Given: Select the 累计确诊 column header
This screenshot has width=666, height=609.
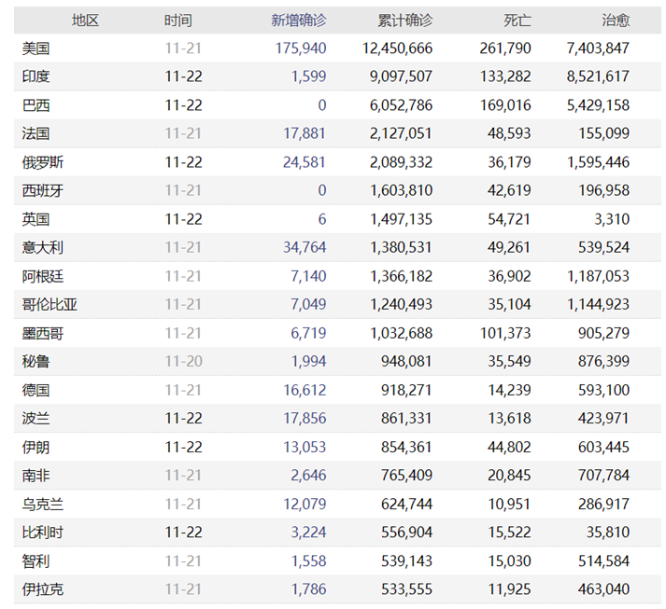Looking at the screenshot, I should pyautogui.click(x=404, y=21).
